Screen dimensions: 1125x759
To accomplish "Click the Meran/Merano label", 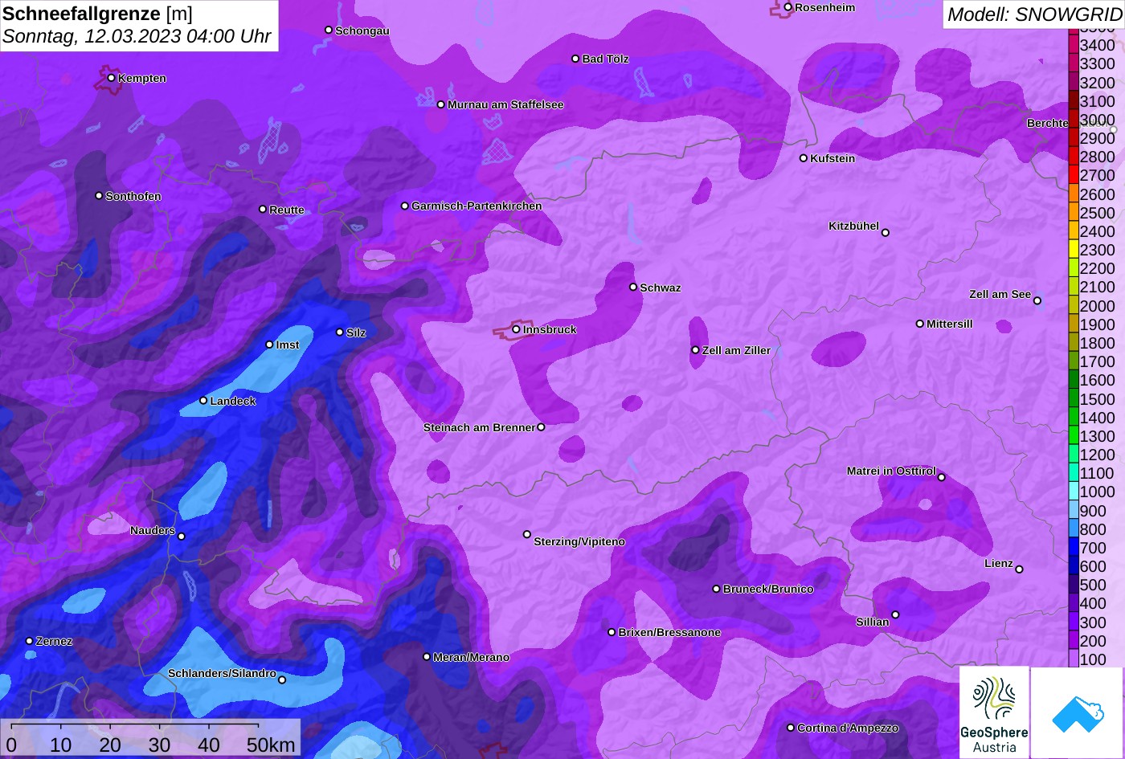I will [x=471, y=657].
